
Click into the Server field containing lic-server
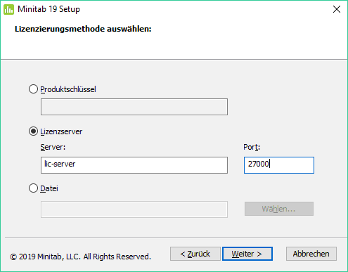pyautogui.click(x=134, y=165)
